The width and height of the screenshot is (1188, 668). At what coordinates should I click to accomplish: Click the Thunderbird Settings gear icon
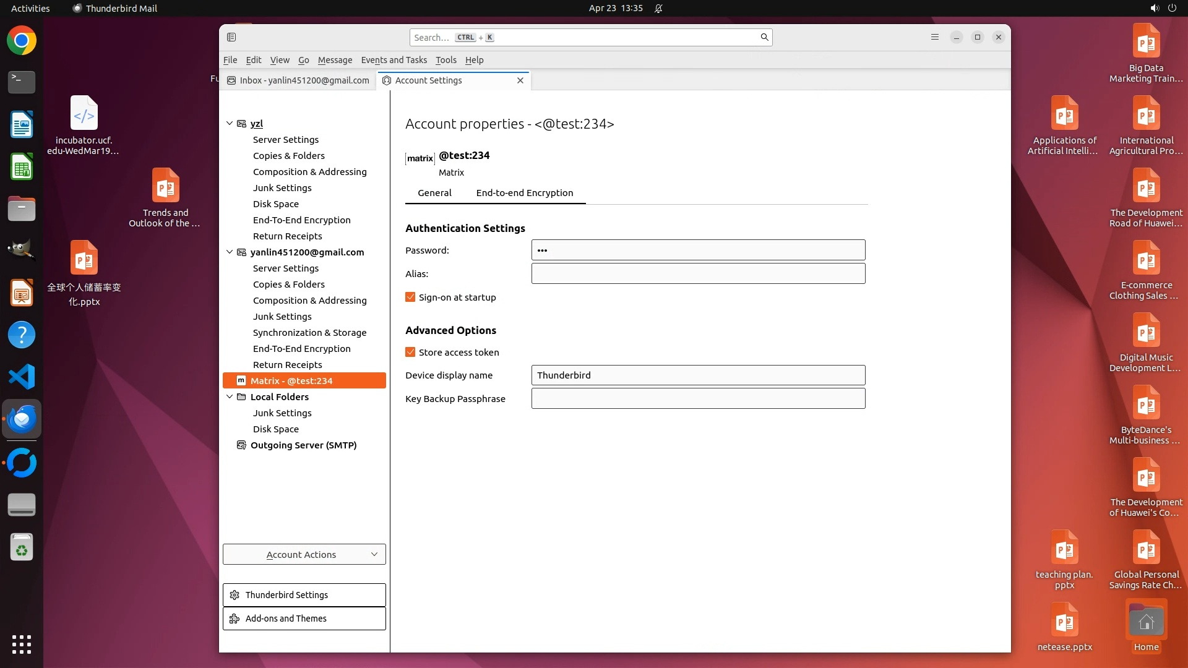[x=235, y=595]
